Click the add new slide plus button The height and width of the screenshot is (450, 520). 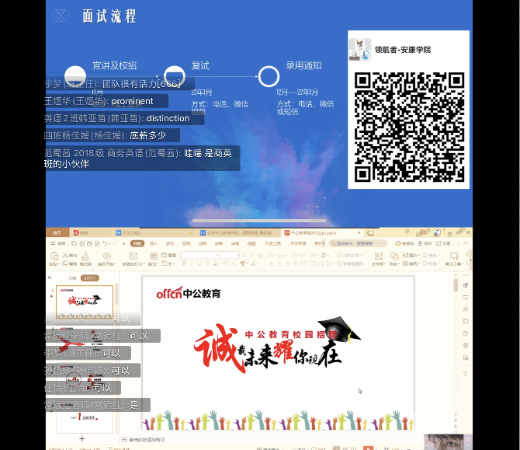tap(81, 439)
